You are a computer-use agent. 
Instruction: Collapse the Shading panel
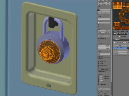point(98,59)
